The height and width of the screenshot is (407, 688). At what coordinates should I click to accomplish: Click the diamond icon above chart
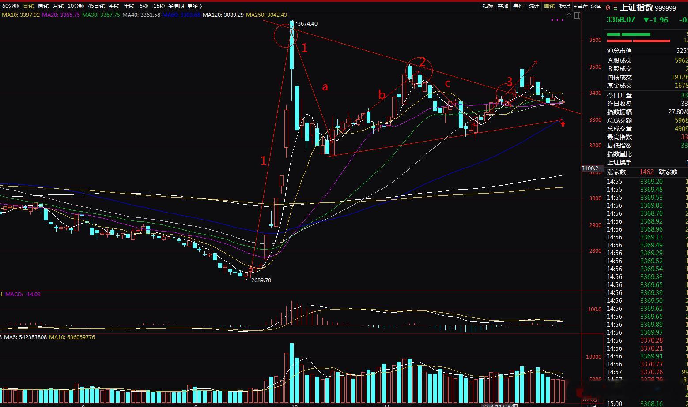tap(569, 15)
